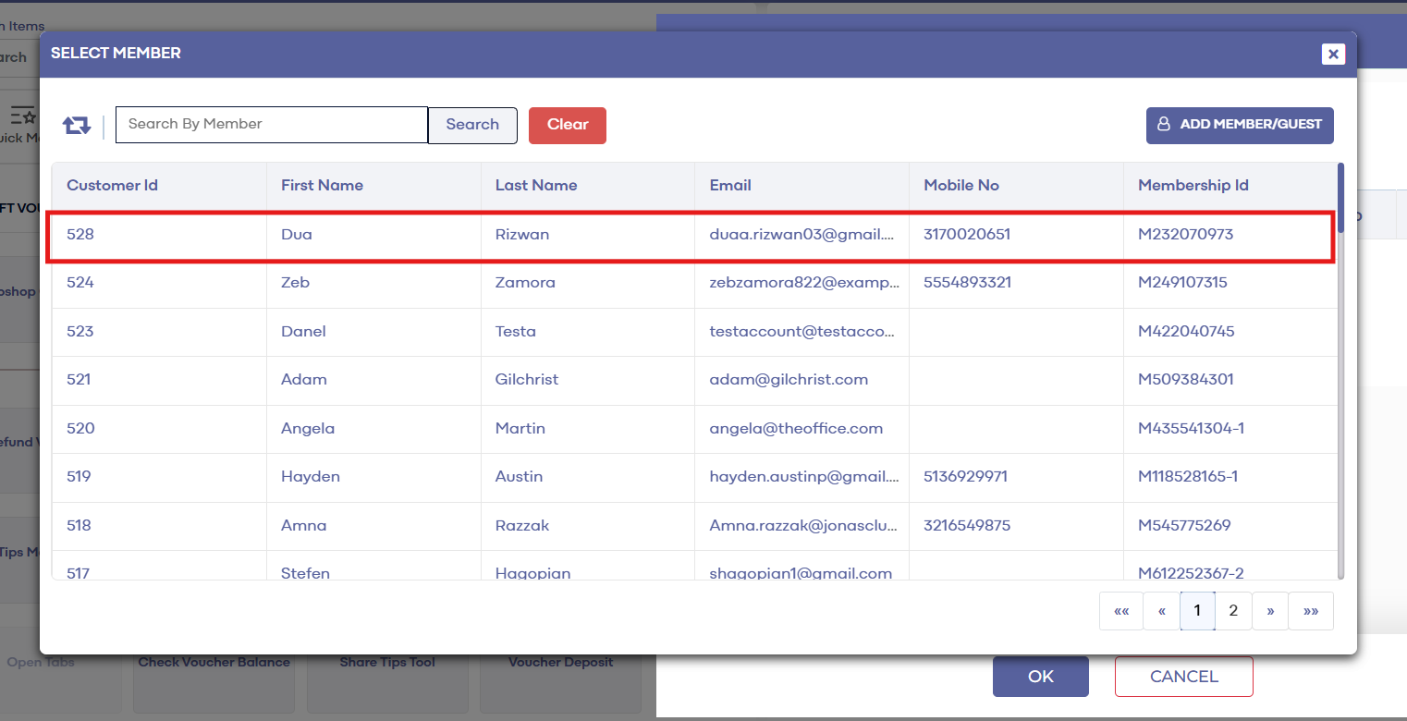Pick Angela Martin's email cell
The height and width of the screenshot is (721, 1407).
click(x=796, y=429)
